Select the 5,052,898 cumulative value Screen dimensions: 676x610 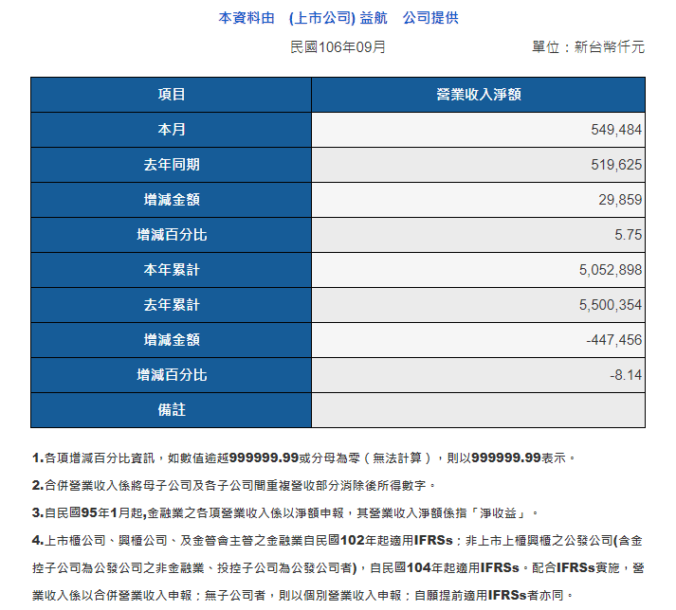[x=610, y=270]
